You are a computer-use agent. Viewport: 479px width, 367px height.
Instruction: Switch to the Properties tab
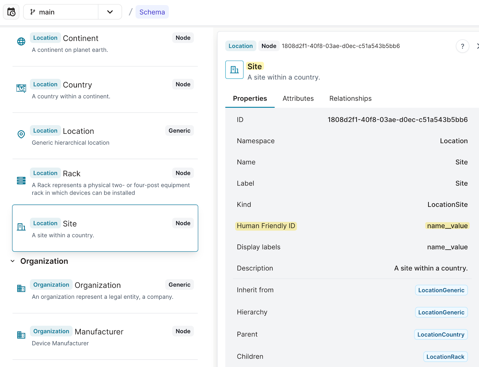pyautogui.click(x=250, y=98)
